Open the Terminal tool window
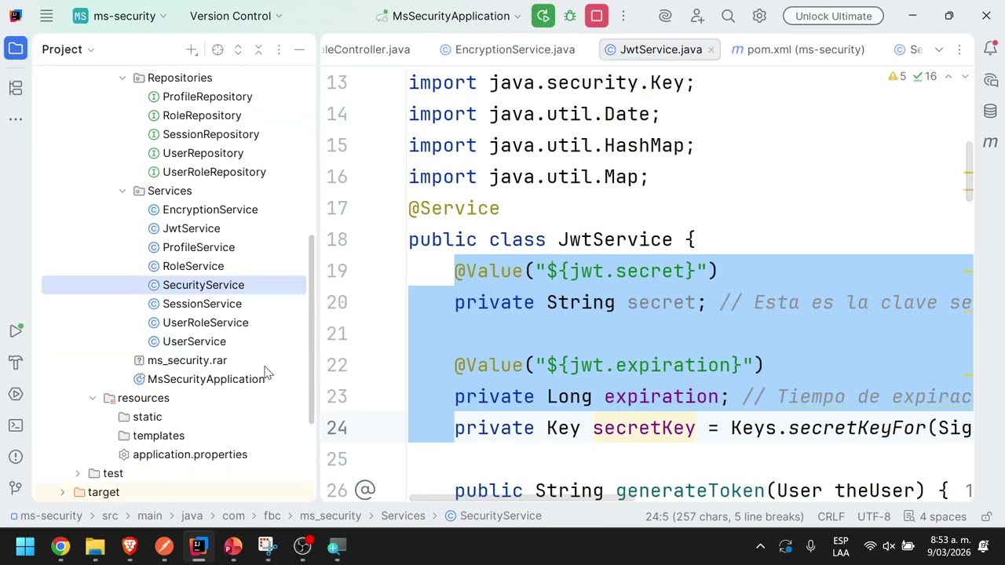The width and height of the screenshot is (1005, 565). [16, 425]
